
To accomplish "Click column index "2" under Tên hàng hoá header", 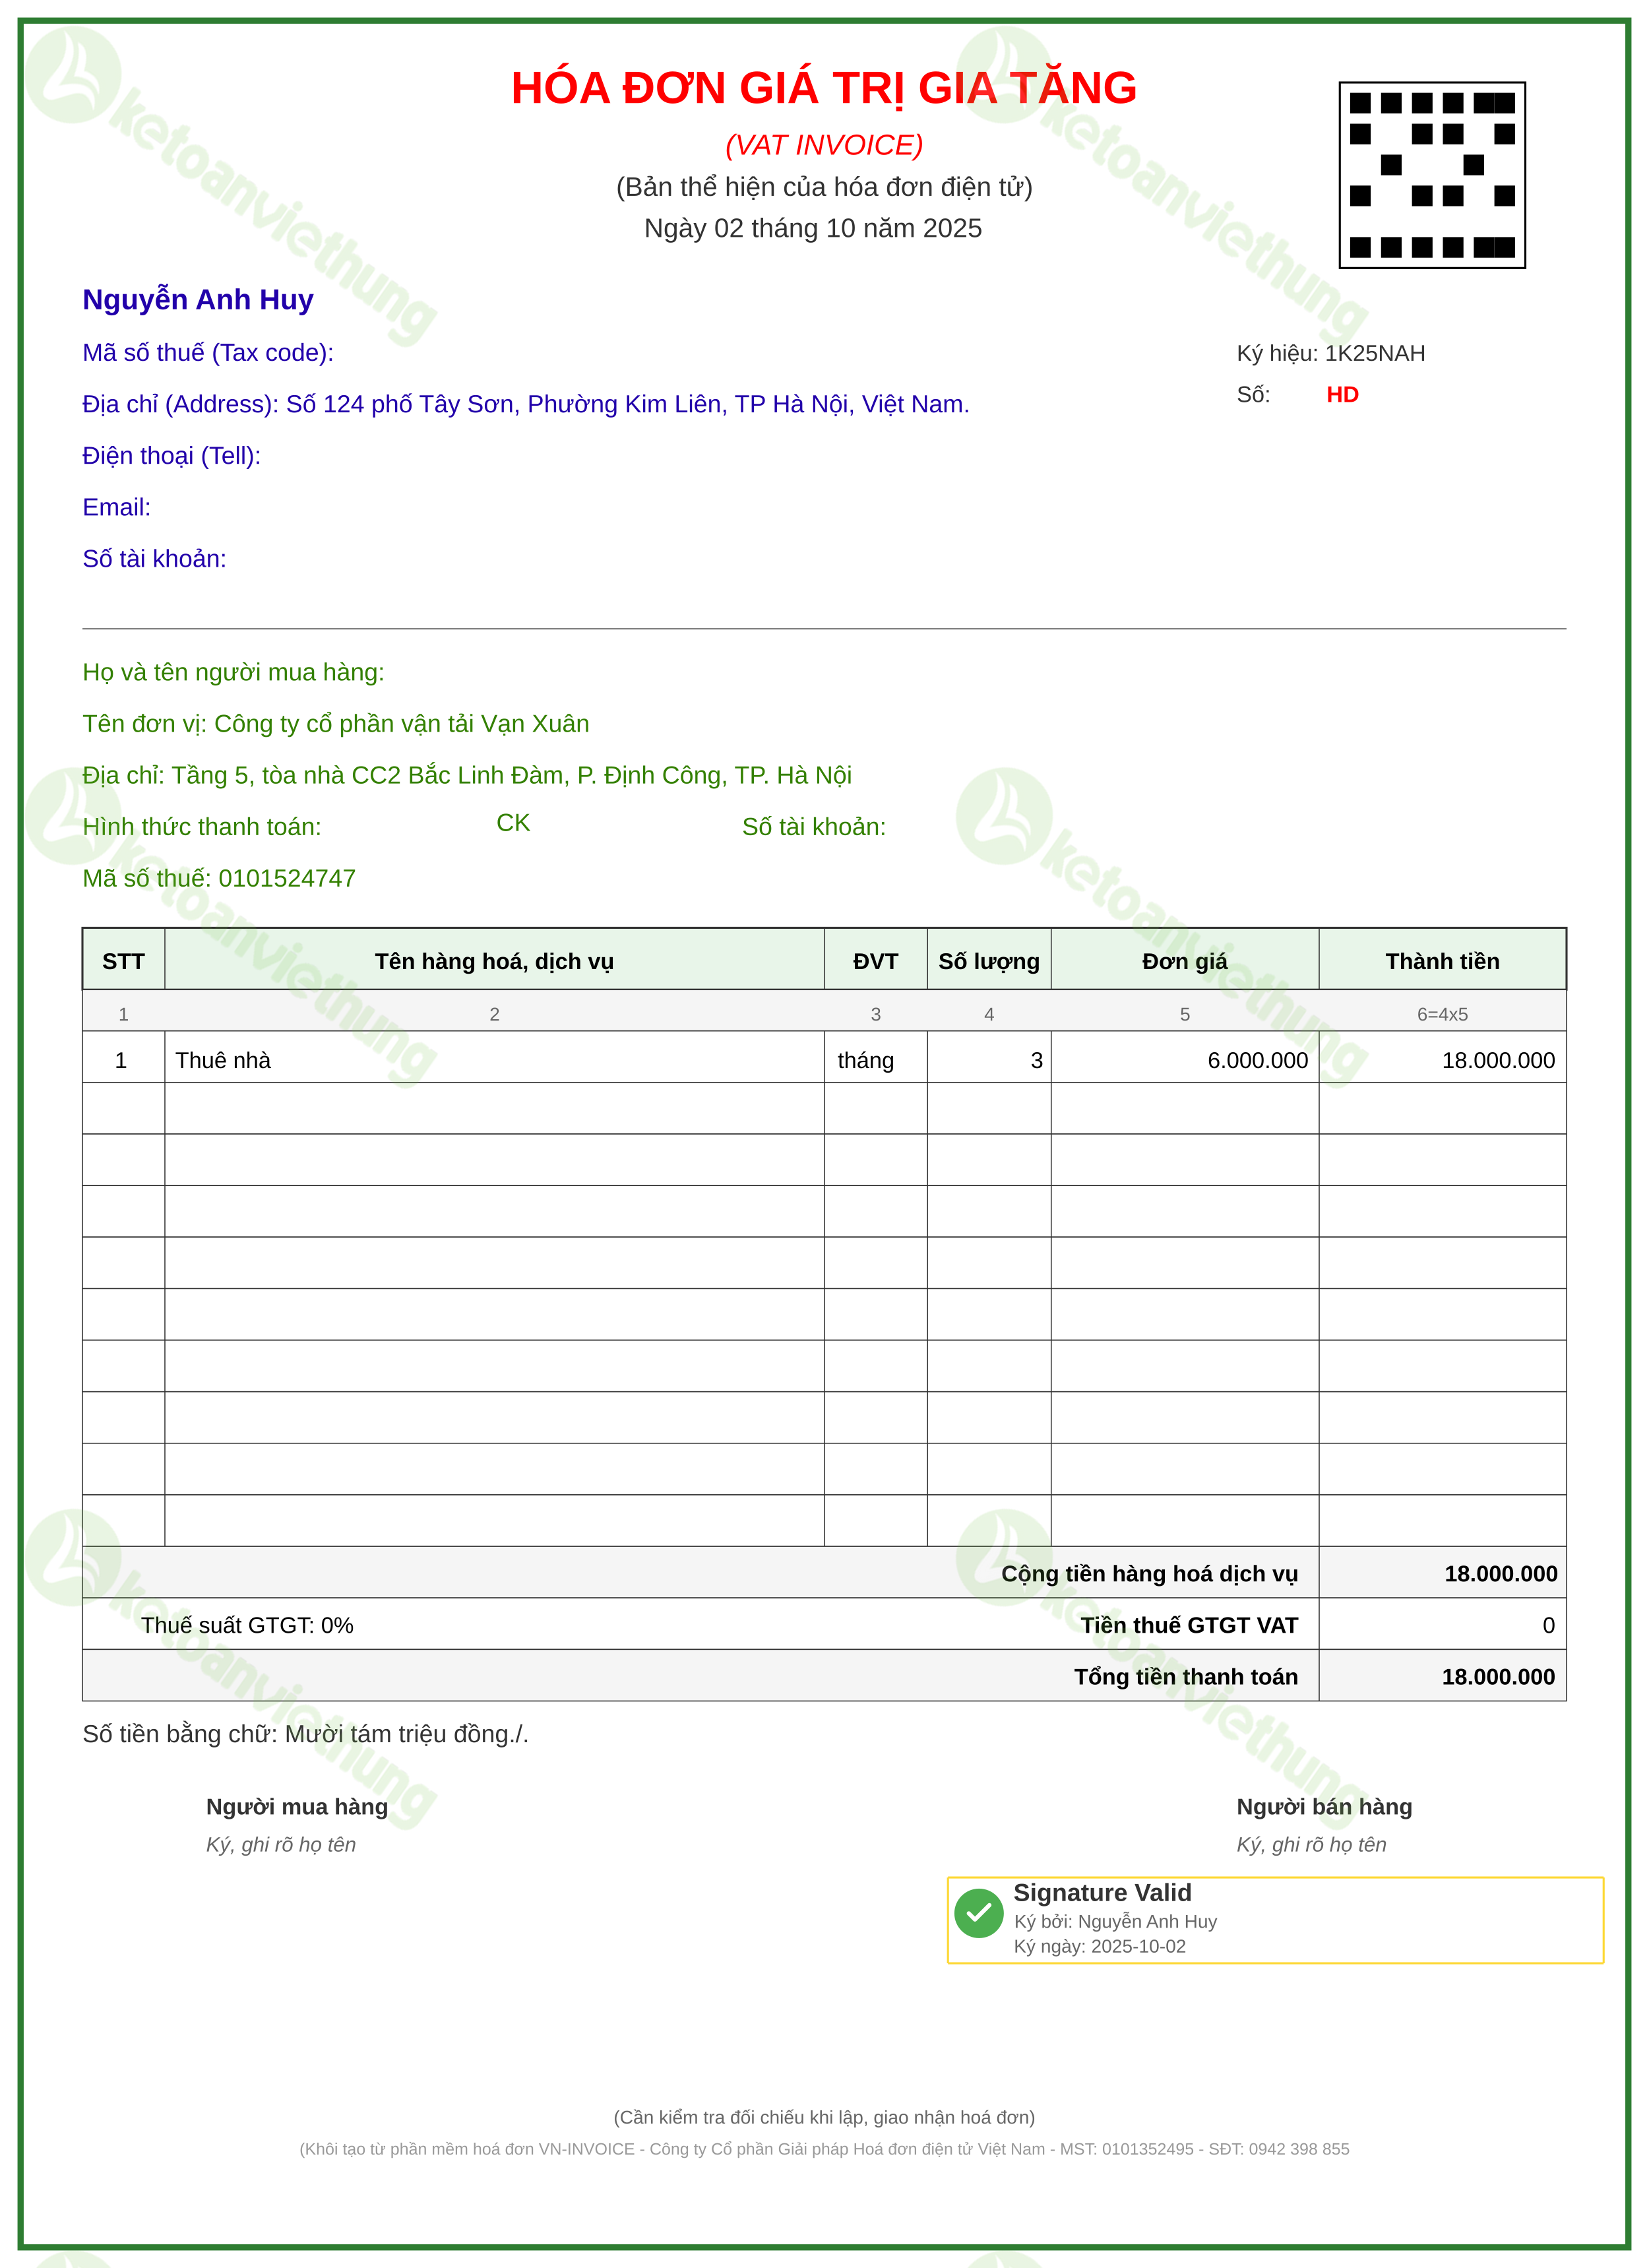I will tap(494, 1014).
